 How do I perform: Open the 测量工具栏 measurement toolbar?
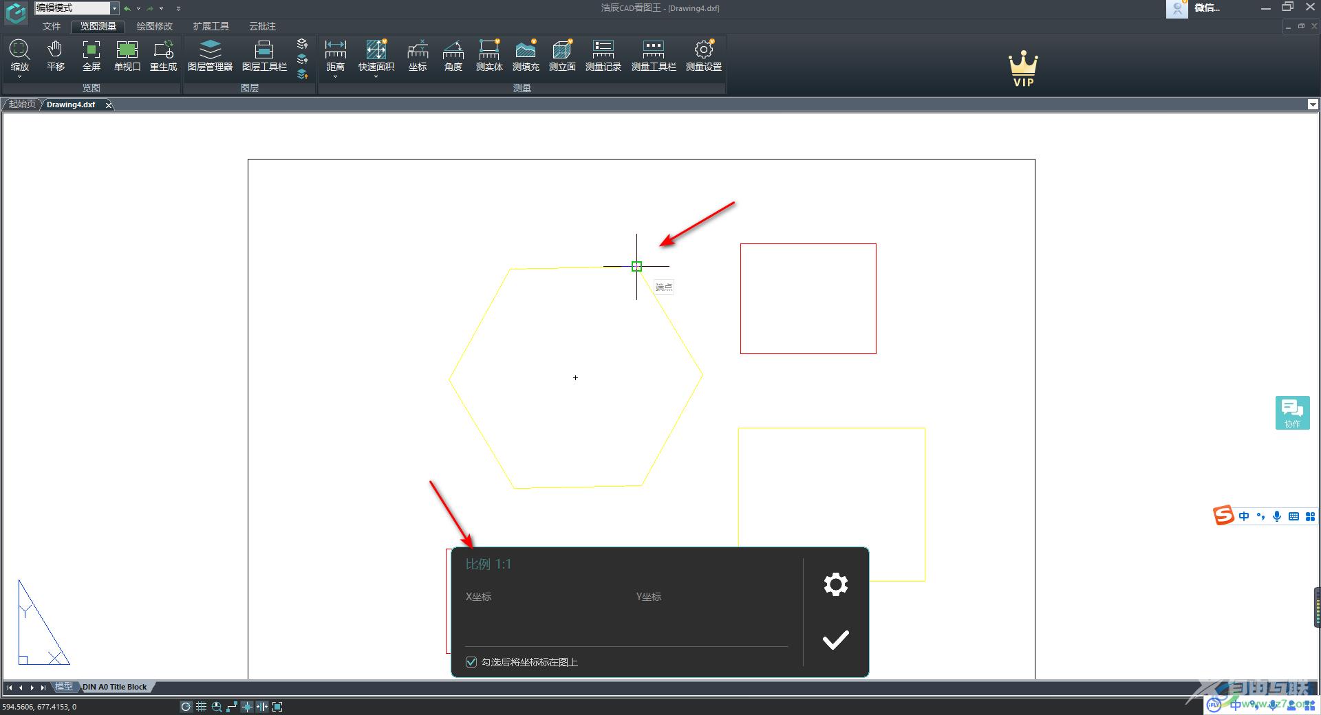point(654,55)
